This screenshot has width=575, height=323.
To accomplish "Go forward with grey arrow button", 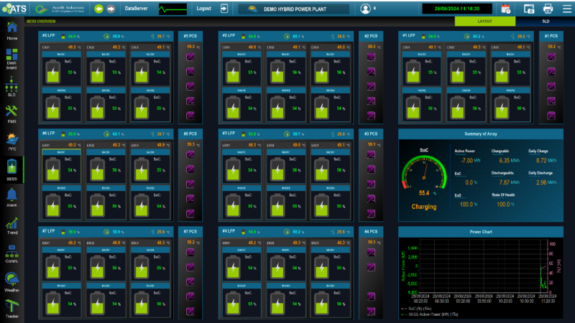I will click(111, 9).
